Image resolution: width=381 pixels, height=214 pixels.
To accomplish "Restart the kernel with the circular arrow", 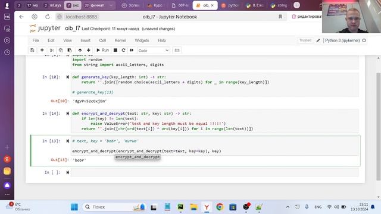I will click(123, 50).
